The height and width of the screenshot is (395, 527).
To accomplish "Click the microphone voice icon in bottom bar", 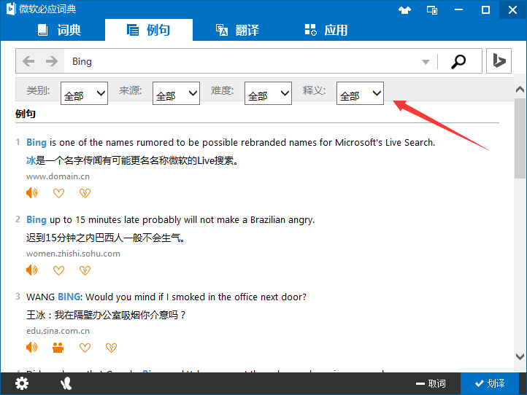I will pyautogui.click(x=66, y=383).
